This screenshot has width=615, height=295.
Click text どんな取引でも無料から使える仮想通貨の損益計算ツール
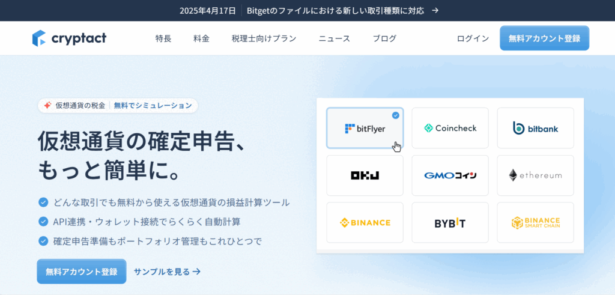tap(171, 202)
